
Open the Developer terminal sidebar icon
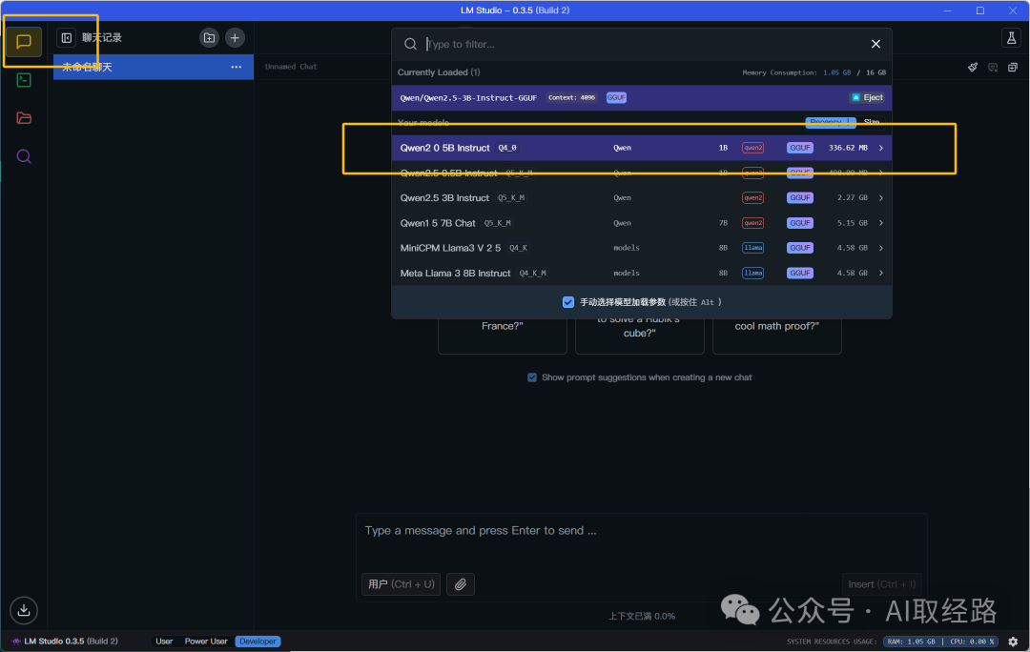coord(24,80)
